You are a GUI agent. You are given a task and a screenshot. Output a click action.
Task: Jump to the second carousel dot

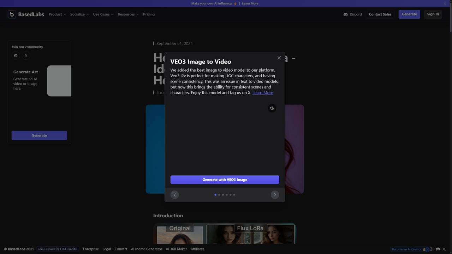tap(219, 195)
